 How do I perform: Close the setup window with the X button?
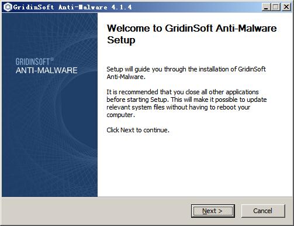[x=286, y=7]
